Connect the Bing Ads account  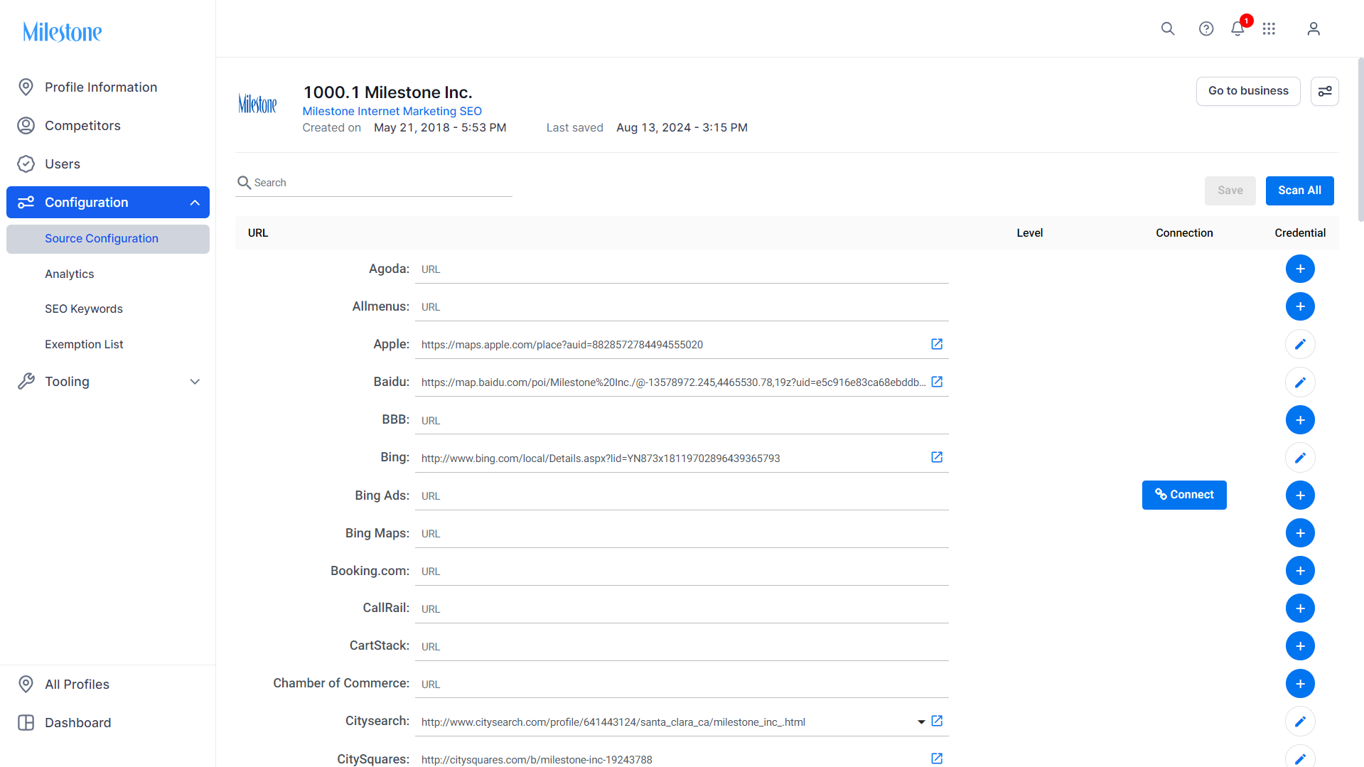pyautogui.click(x=1184, y=495)
